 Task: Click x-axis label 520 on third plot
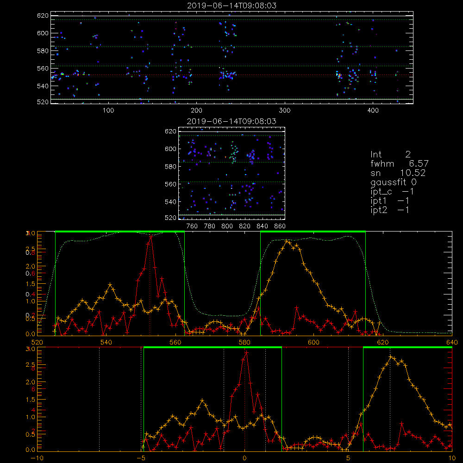(37, 343)
